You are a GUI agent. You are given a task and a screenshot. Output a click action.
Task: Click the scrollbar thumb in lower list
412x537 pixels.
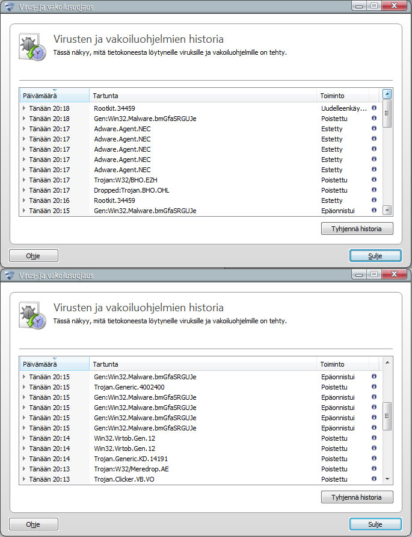click(x=387, y=416)
